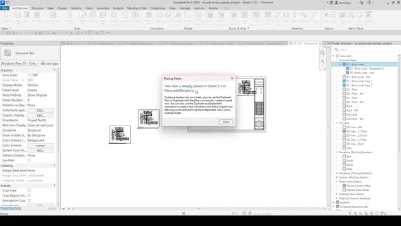401x226 pixels.
Task: Select the Room tool
Action: coord(210,17)
